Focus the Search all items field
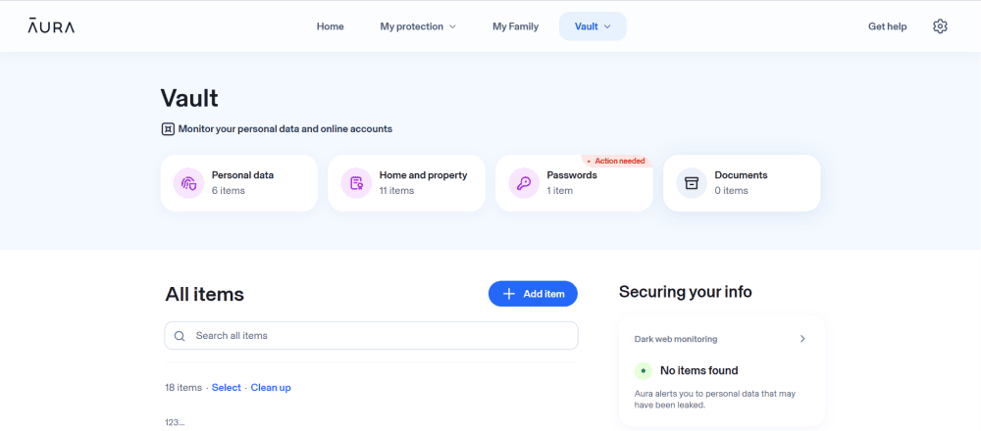Viewport: 981px width, 431px height. click(383, 336)
